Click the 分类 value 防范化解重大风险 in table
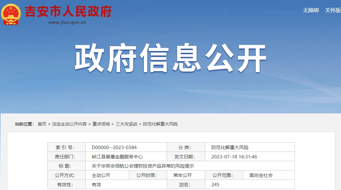This screenshot has width=341, height=190. point(250,147)
